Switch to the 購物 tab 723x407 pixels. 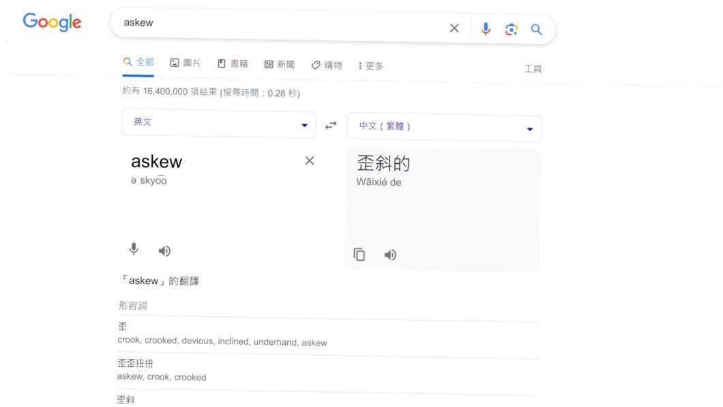click(x=327, y=65)
